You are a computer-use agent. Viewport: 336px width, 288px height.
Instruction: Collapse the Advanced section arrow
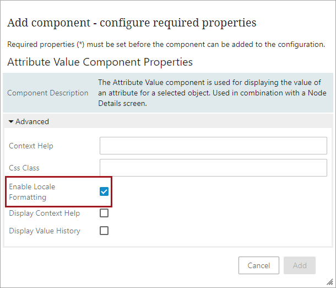click(x=10, y=122)
